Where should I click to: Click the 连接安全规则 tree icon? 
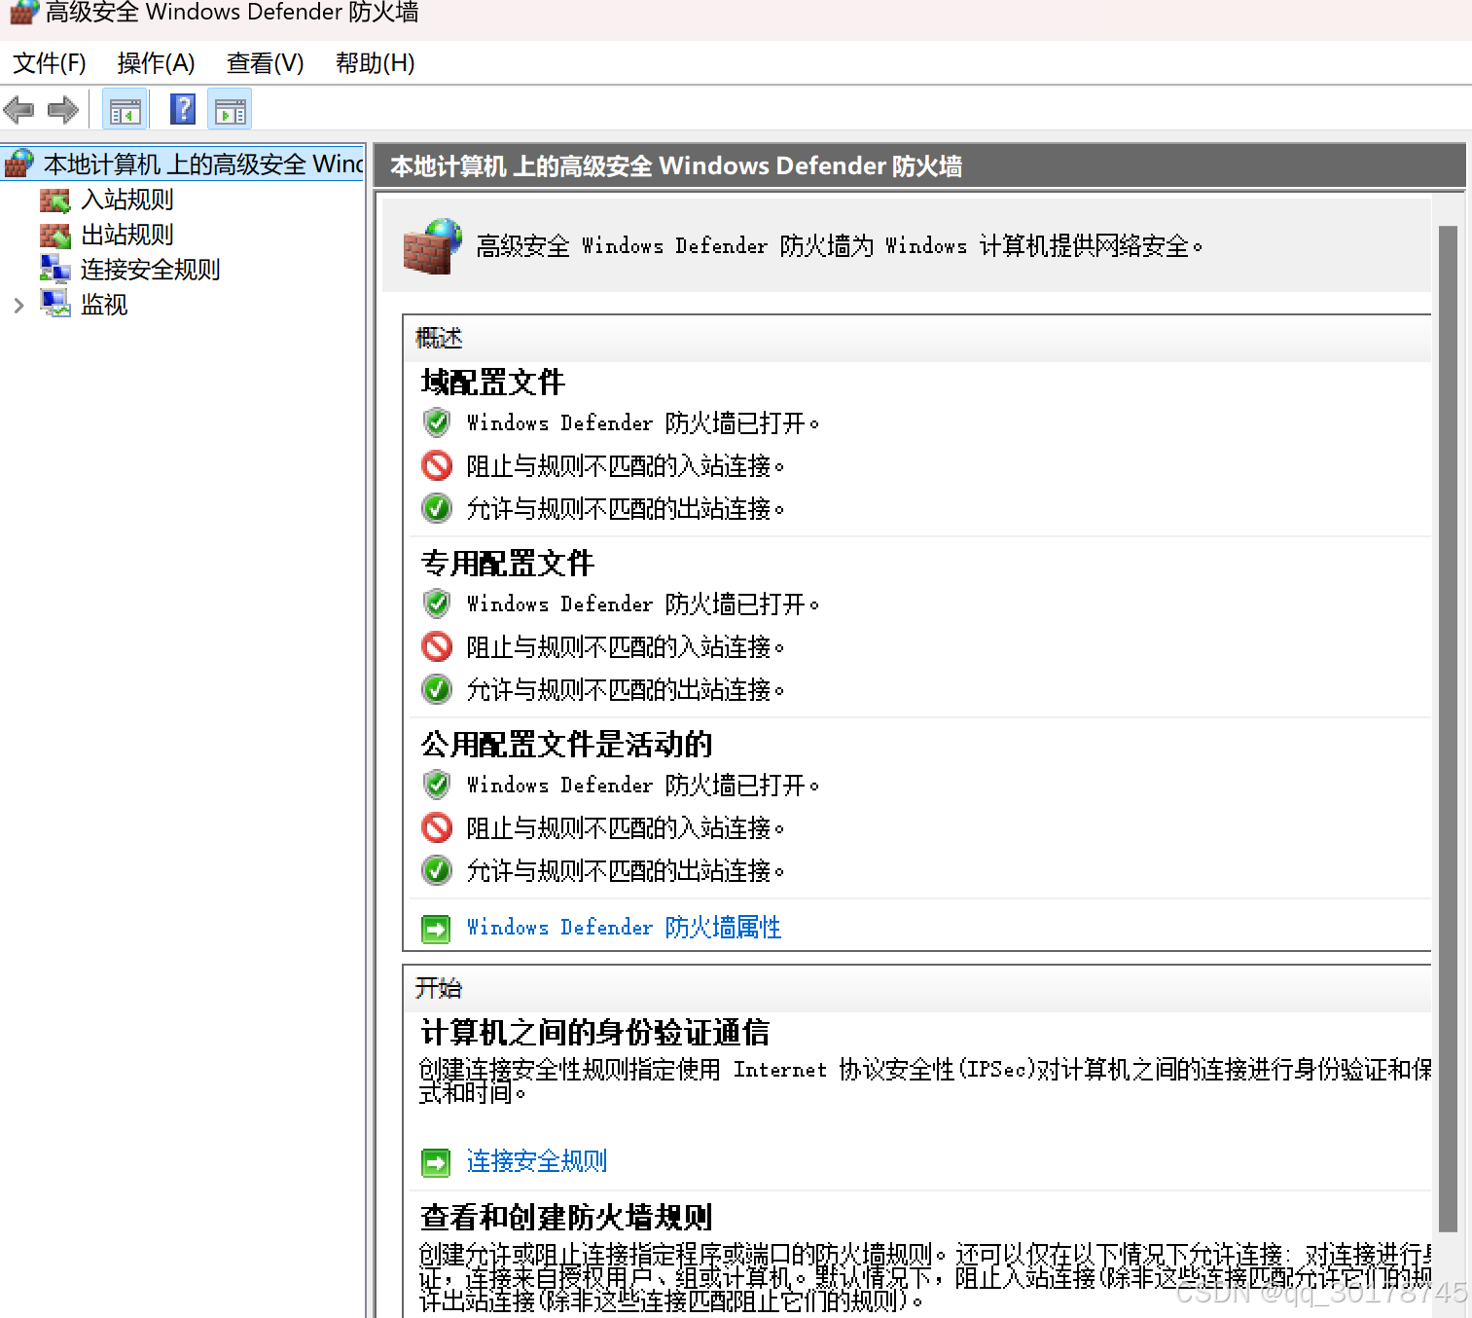(x=55, y=270)
